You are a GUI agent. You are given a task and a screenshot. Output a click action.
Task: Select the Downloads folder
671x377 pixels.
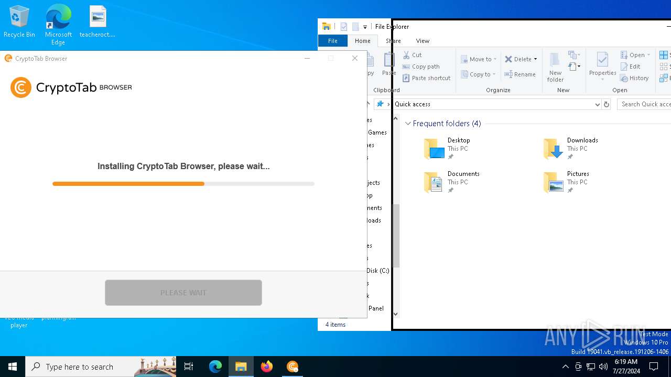click(x=570, y=149)
